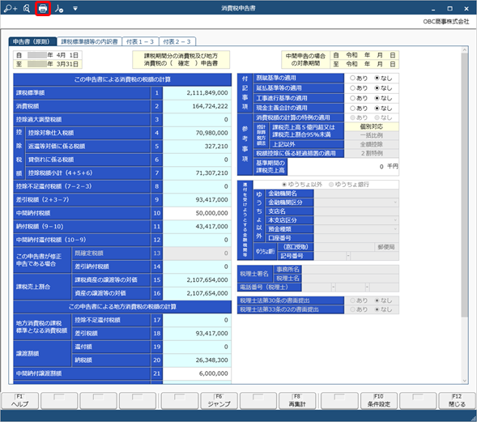The width and height of the screenshot is (477, 422).
Task: Click the 全額控除 option field
Action: click(x=372, y=144)
